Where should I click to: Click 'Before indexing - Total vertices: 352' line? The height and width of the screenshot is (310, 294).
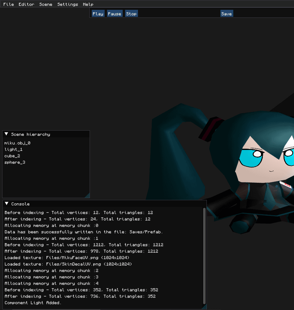(x=81, y=290)
